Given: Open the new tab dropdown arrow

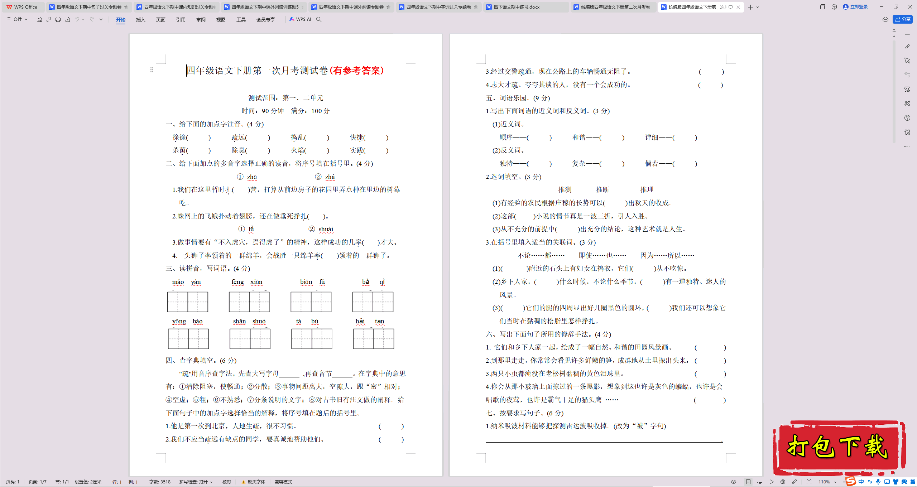Looking at the screenshot, I should [758, 7].
